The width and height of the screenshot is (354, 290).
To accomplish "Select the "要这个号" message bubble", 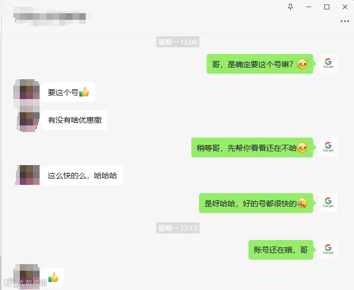I will point(68,92).
